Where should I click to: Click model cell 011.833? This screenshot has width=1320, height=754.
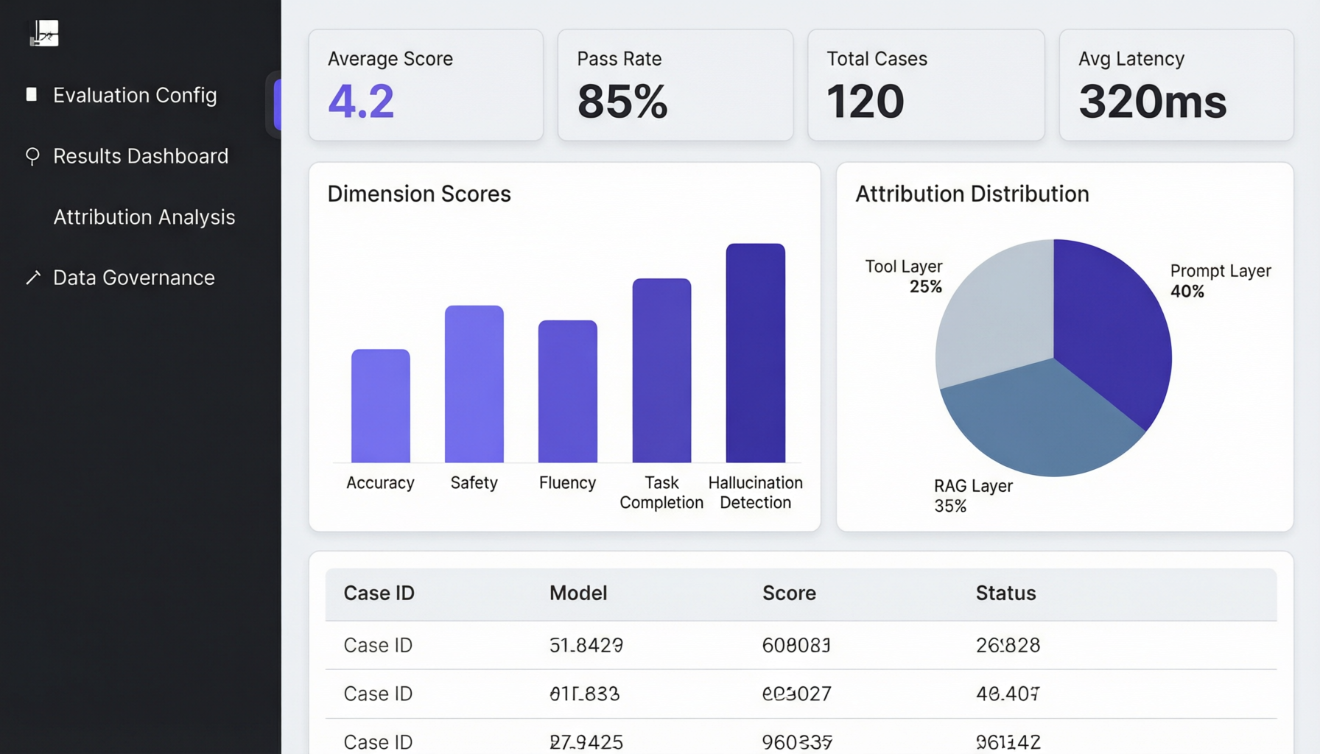click(x=585, y=694)
